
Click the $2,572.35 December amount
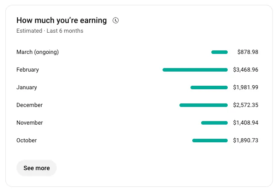245,105
